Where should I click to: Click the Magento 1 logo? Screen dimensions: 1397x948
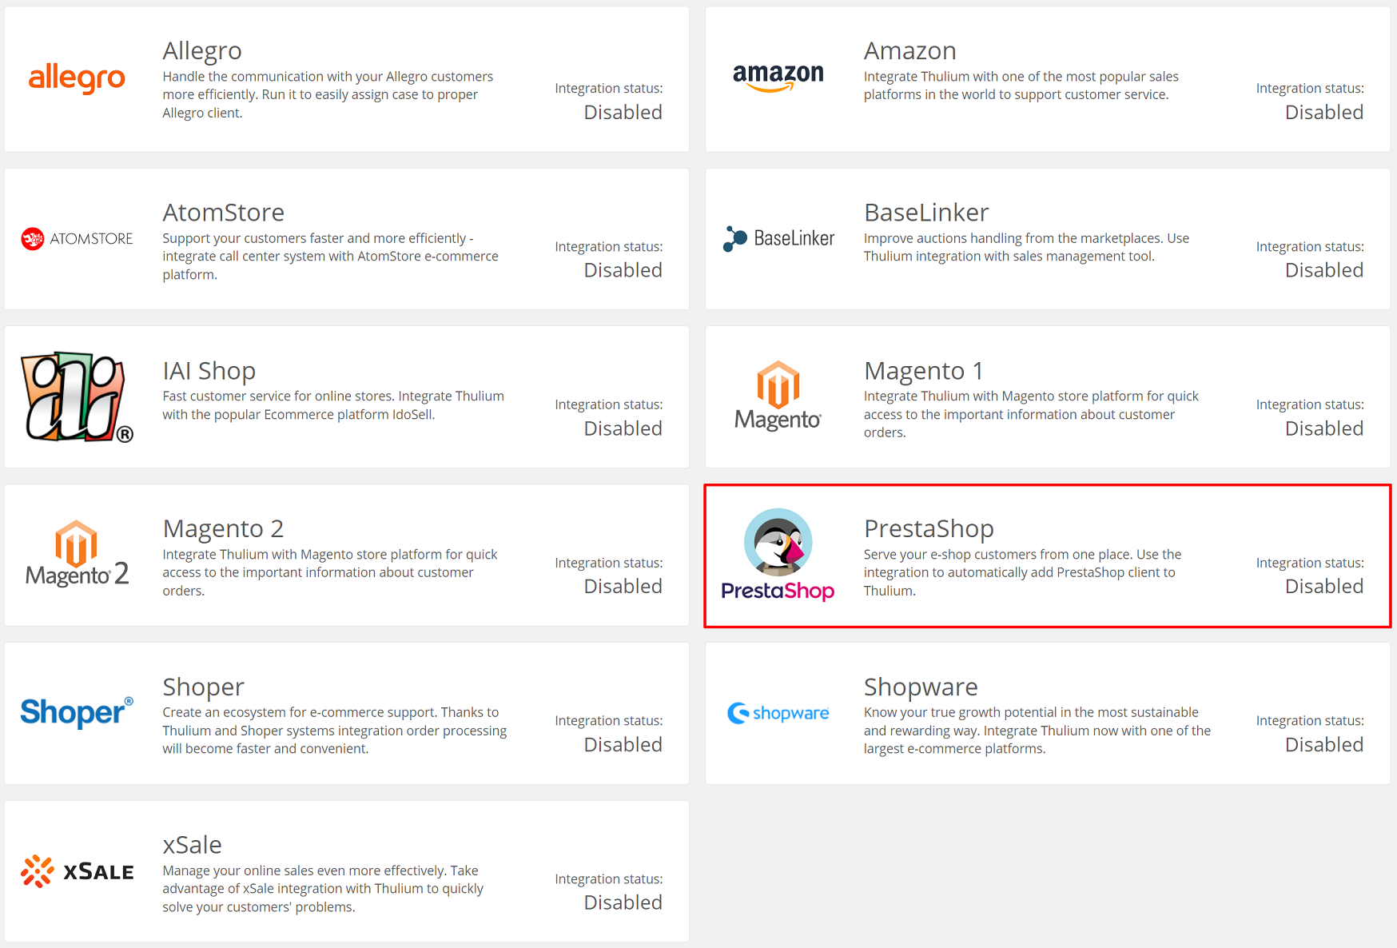coord(778,396)
